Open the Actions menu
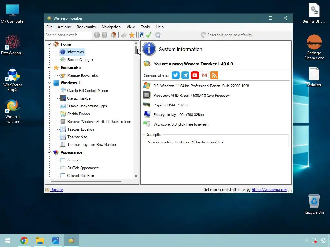 (64, 27)
